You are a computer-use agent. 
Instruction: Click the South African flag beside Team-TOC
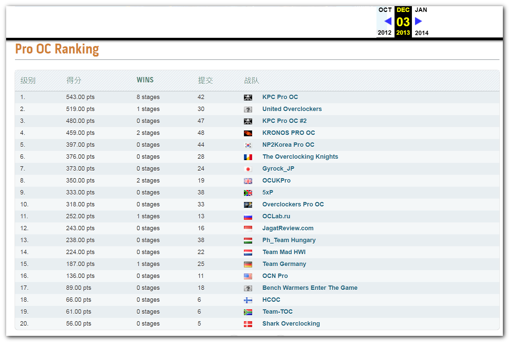[248, 312]
